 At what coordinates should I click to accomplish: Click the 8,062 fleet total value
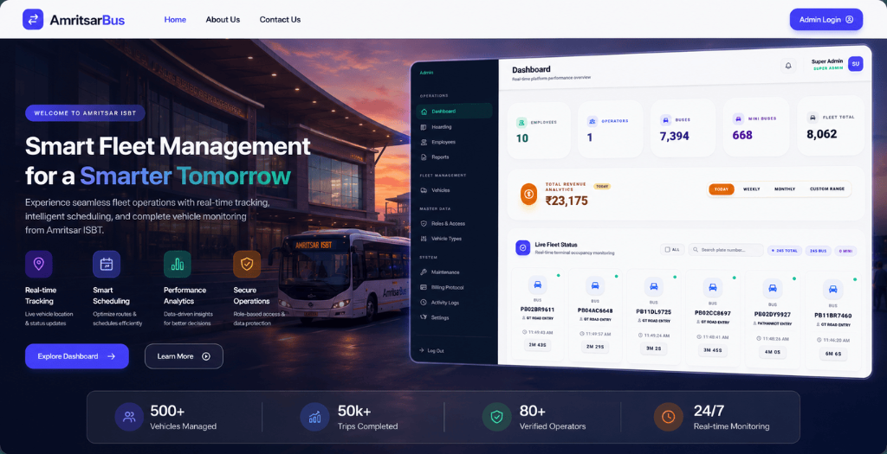point(822,134)
